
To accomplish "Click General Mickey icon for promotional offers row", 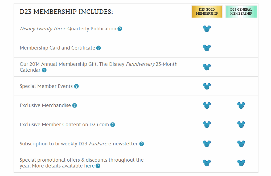I will point(241,163).
